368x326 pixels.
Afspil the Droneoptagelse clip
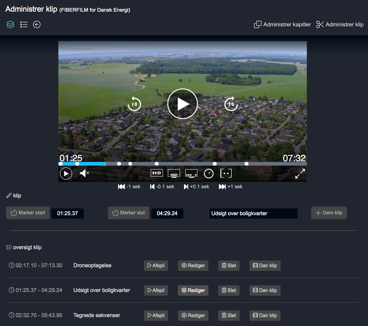(156, 265)
